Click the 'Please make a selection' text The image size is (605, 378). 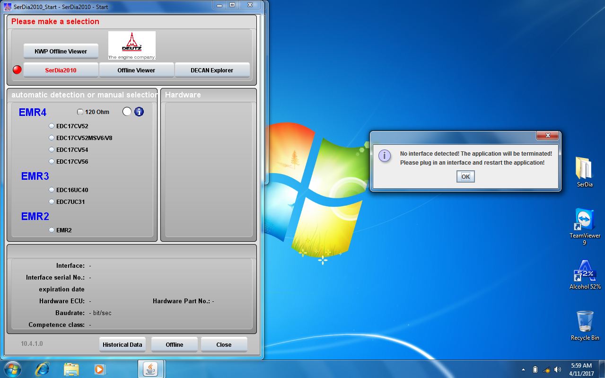(55, 21)
